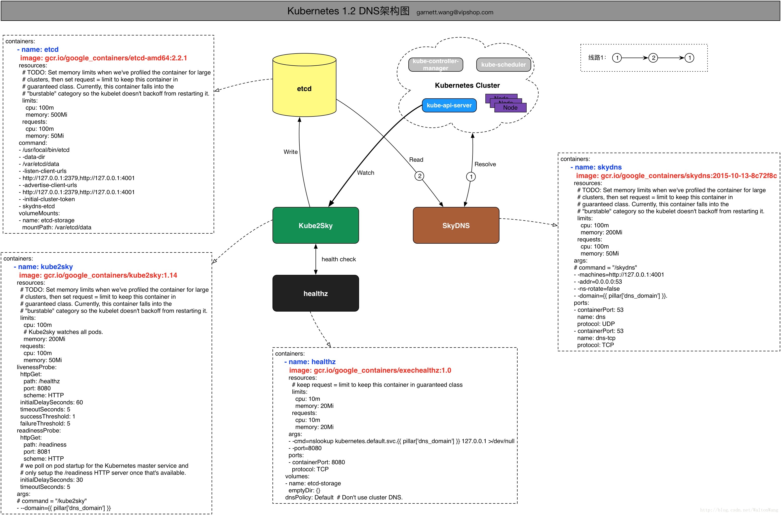Click the skydns:2015-10-13-8c72f8c image line

676,176
